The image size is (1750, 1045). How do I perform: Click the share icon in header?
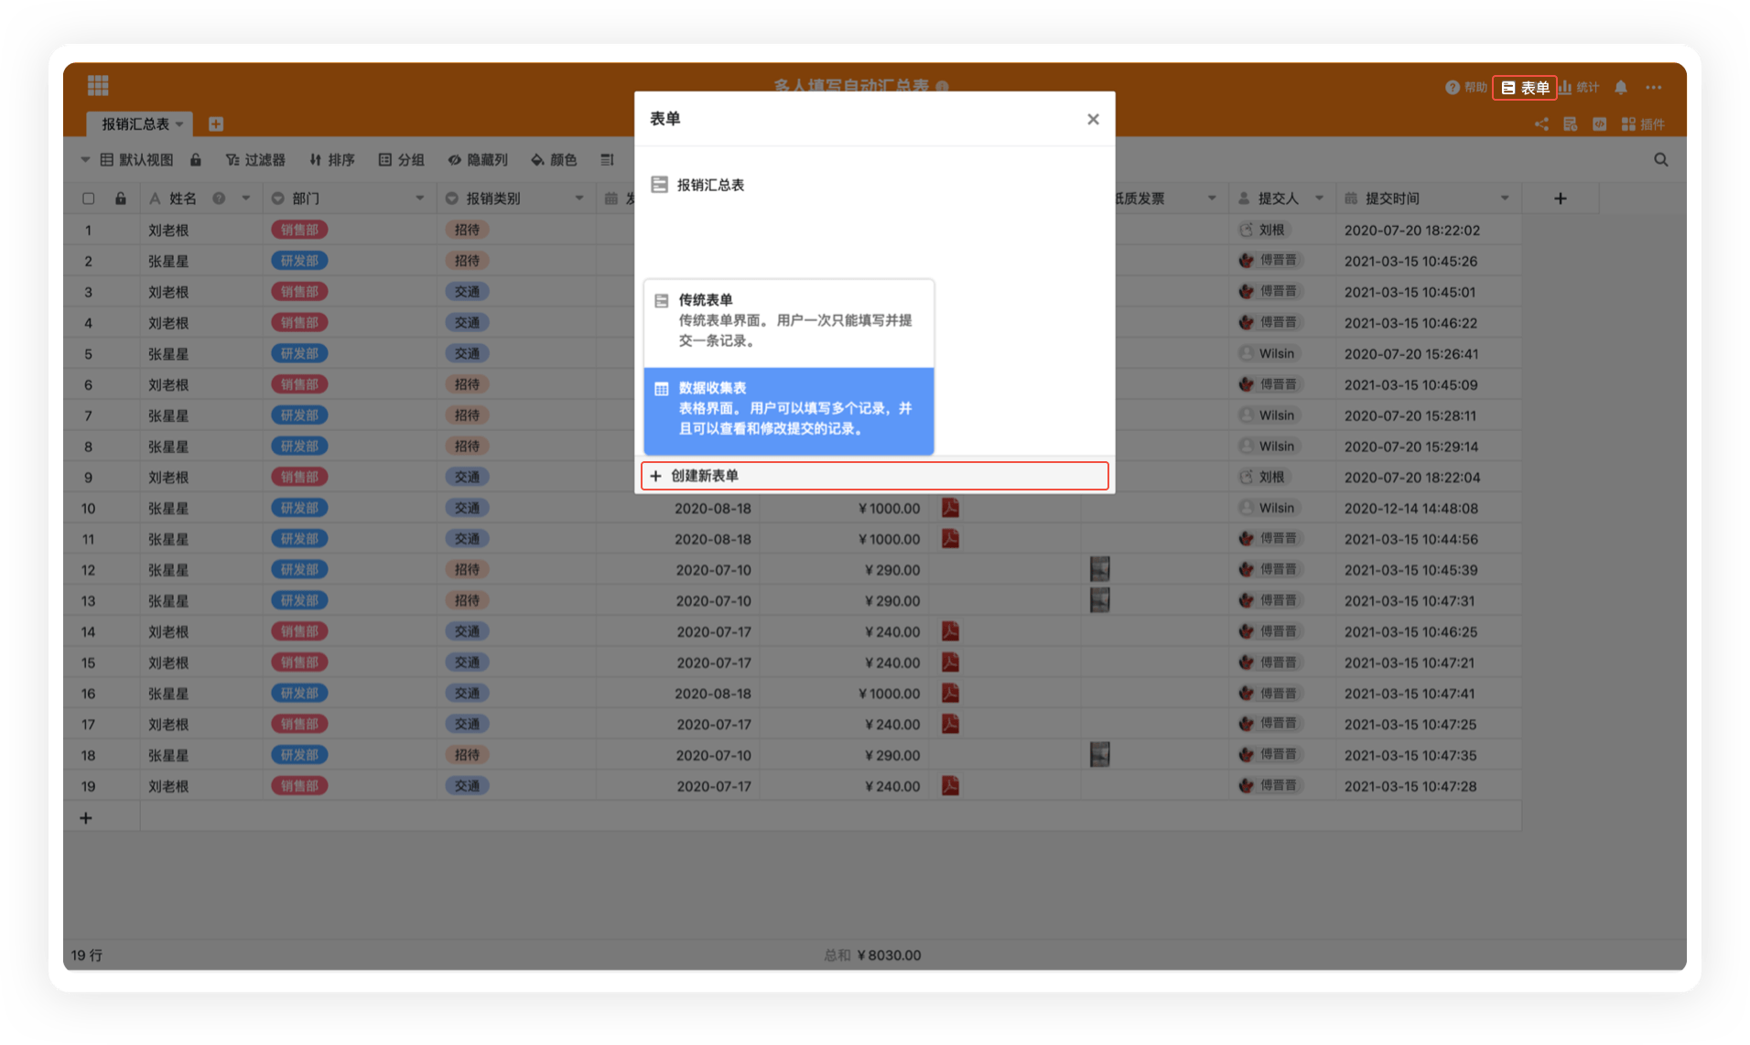point(1541,124)
